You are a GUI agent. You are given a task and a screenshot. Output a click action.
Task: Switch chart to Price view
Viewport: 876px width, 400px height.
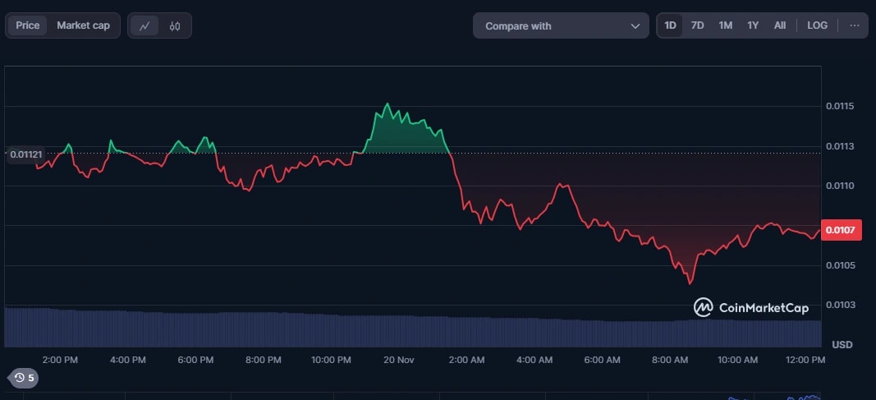pos(28,25)
